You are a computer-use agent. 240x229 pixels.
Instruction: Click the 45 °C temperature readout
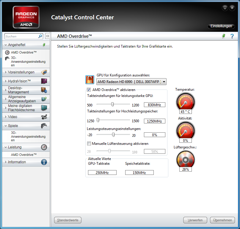point(186,112)
